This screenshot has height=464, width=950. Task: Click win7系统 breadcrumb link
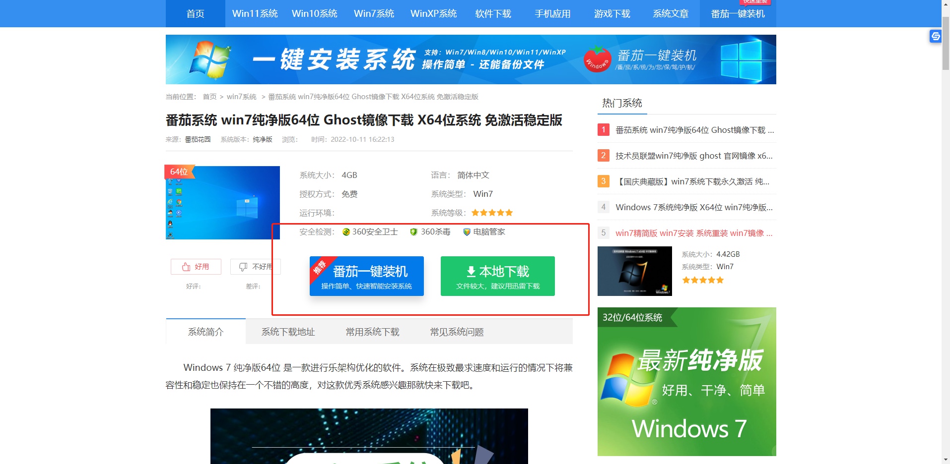tap(242, 97)
